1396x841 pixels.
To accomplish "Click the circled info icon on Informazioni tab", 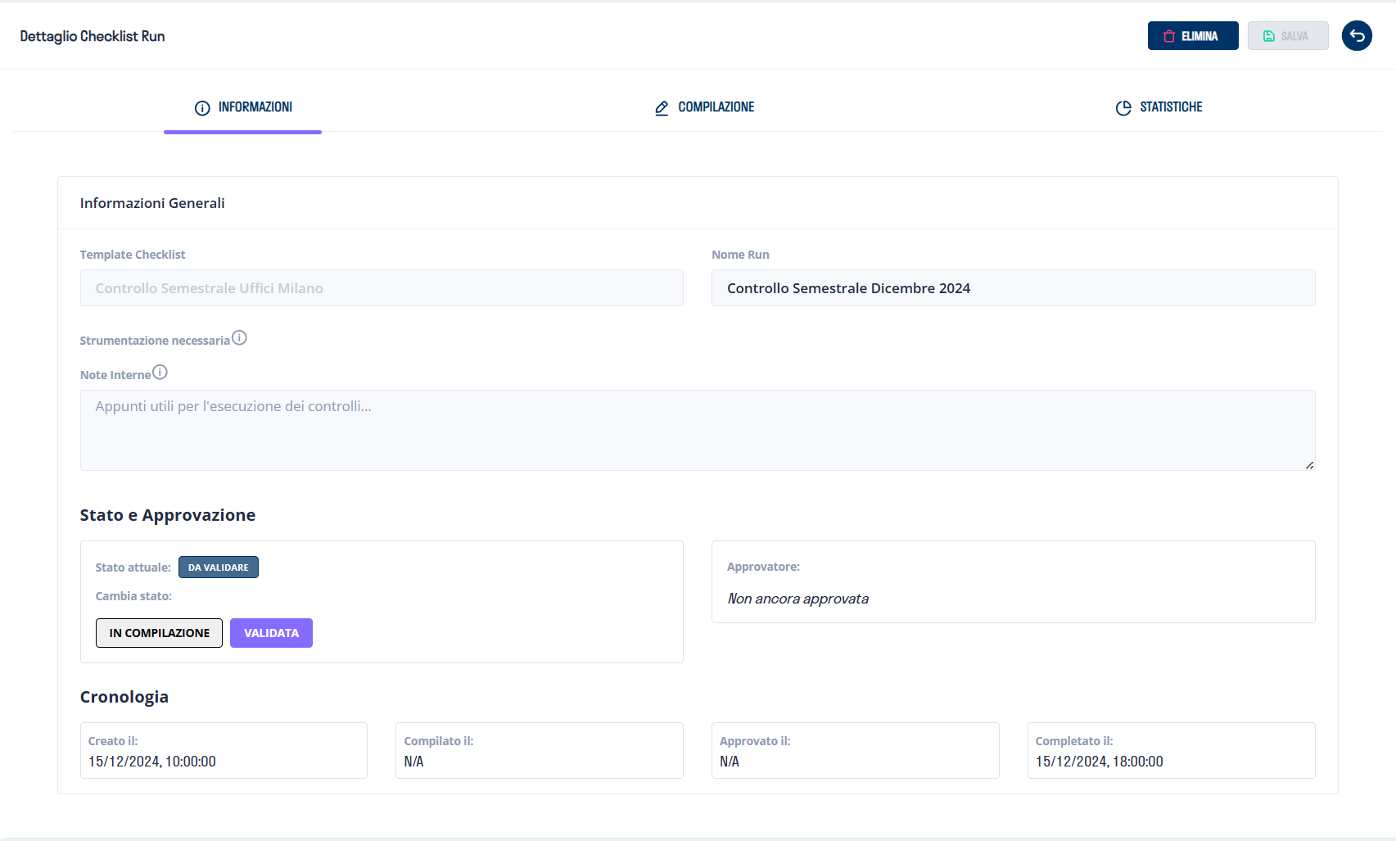I will (202, 108).
